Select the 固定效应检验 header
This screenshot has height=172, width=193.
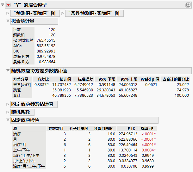(84, 120)
